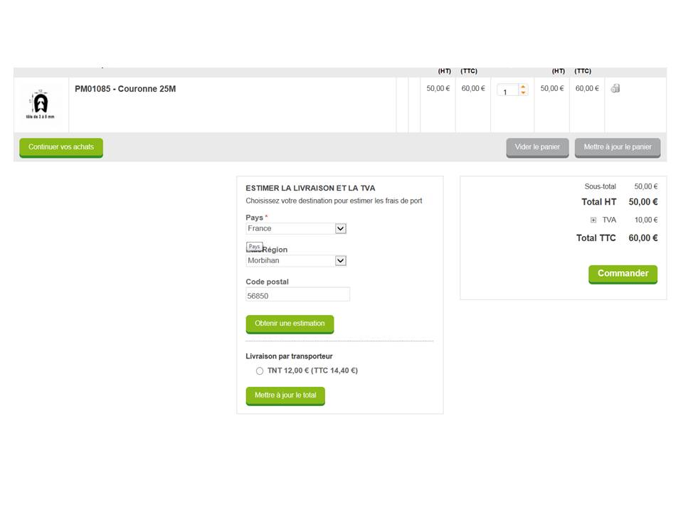Click the Commander button
This screenshot has height=512, width=683.
pyautogui.click(x=623, y=274)
